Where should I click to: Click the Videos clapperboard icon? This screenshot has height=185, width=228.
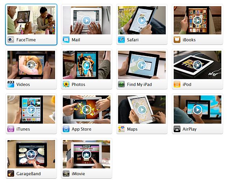pyautogui.click(x=11, y=84)
